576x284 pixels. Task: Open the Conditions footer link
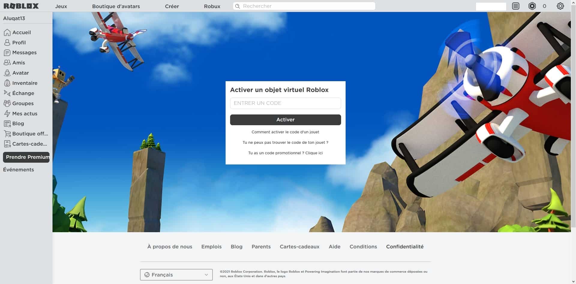(x=363, y=247)
